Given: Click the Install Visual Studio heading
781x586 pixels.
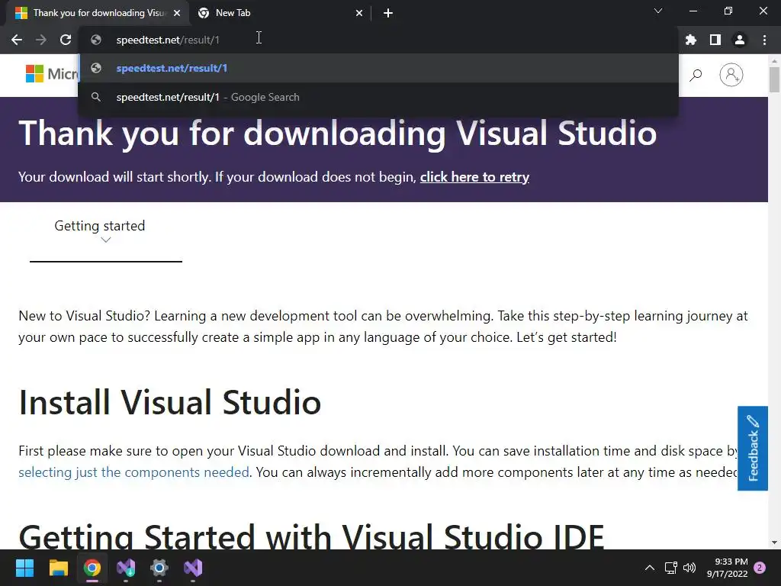Looking at the screenshot, I should pos(170,402).
